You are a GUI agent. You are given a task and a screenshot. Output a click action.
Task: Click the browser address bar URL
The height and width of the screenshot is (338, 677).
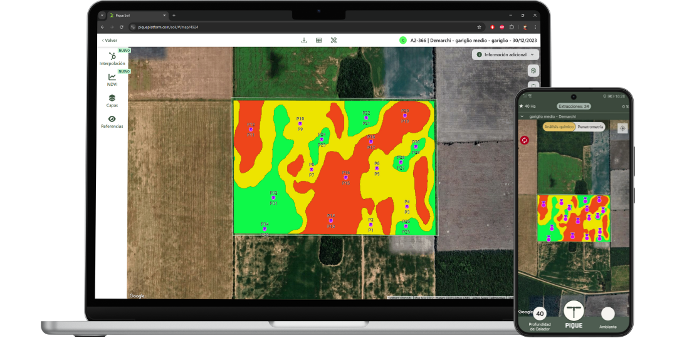click(168, 27)
